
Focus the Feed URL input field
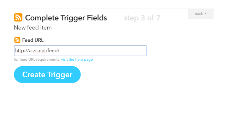coord(80,50)
